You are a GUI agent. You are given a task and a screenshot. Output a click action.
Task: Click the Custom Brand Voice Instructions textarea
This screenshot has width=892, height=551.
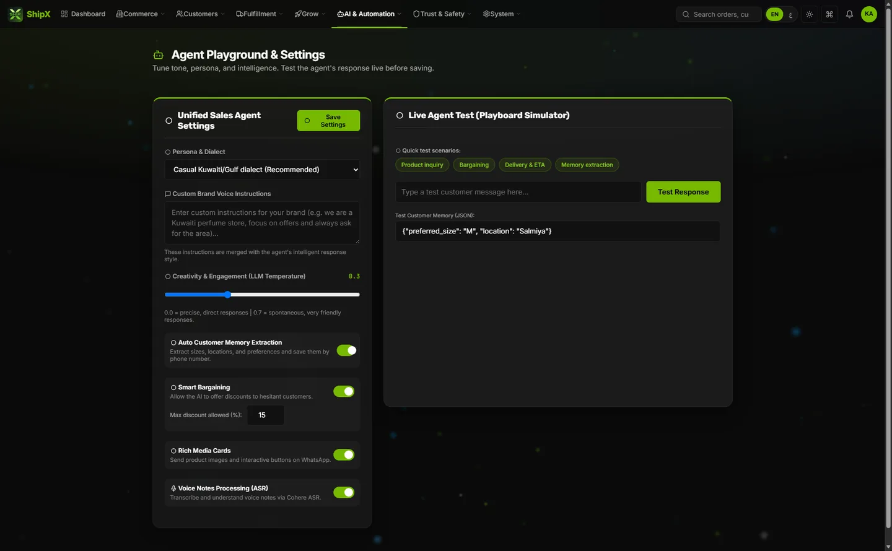tap(262, 222)
